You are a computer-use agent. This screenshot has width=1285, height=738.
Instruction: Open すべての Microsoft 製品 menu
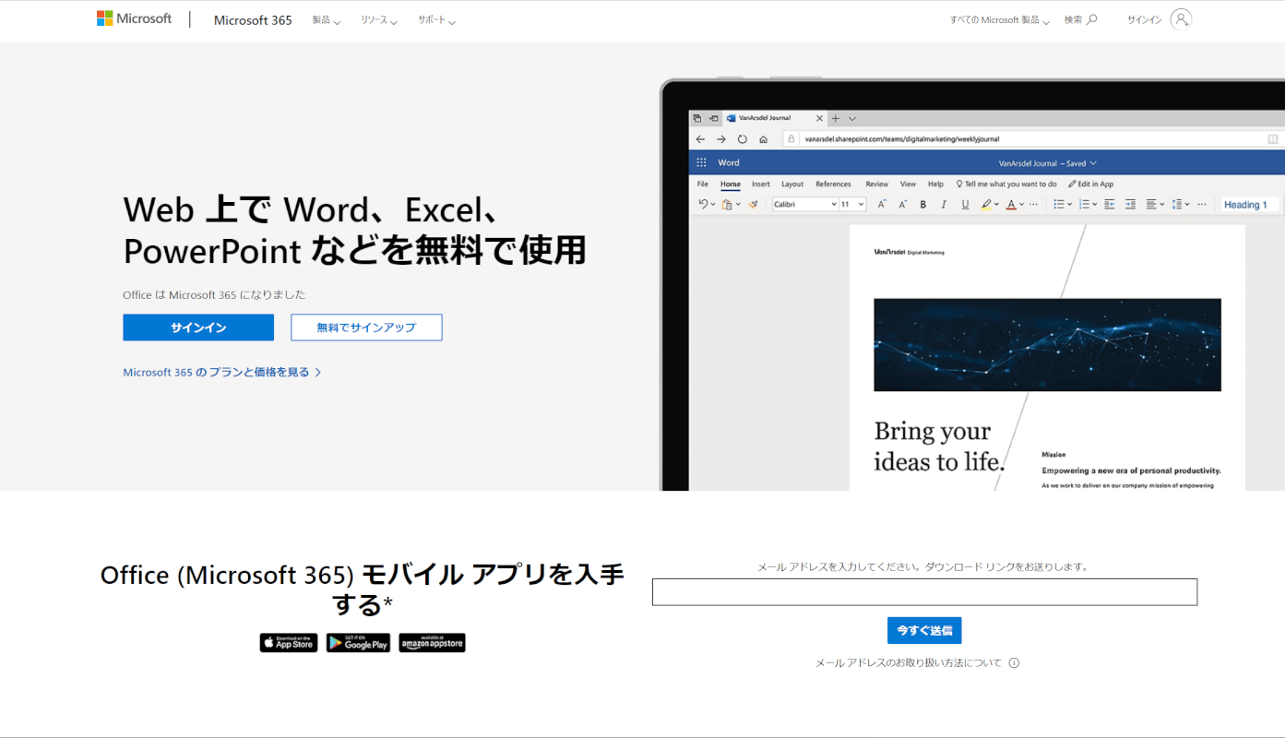coord(999,20)
